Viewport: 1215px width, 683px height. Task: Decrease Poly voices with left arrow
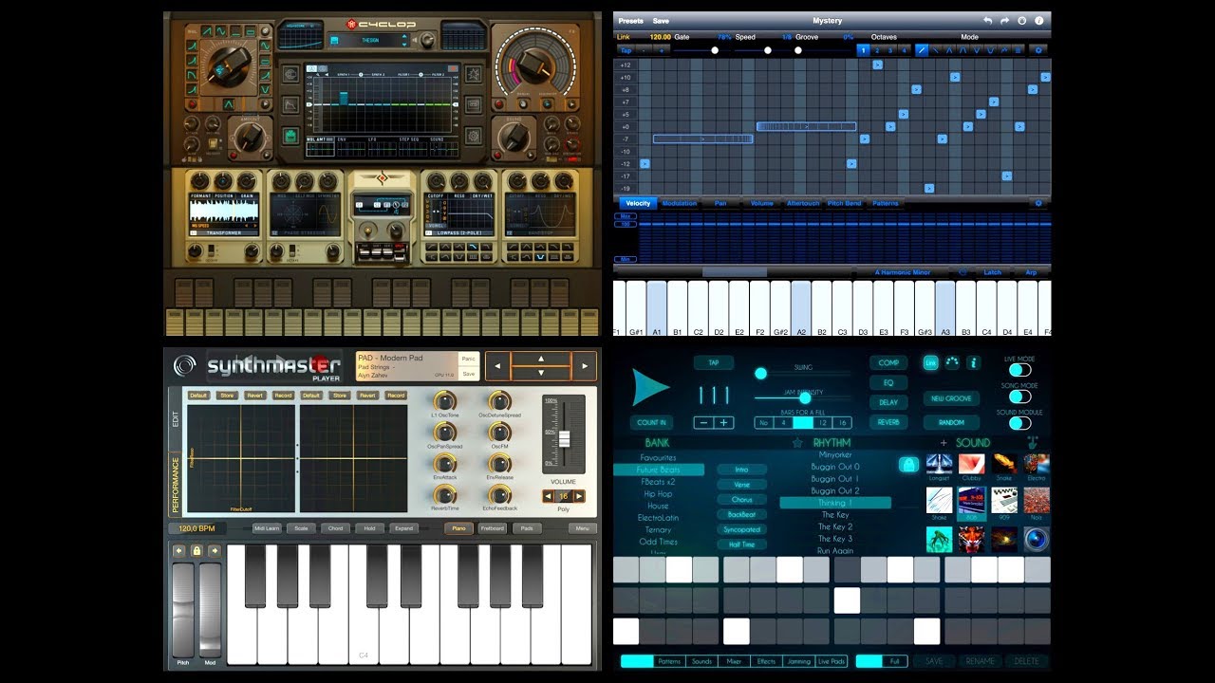[548, 496]
